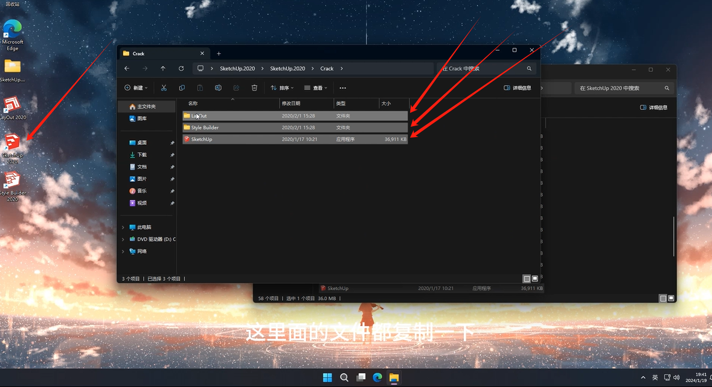Click the Cut icon in Crack toolbar
Viewport: 712px width, 387px height.
(164, 88)
